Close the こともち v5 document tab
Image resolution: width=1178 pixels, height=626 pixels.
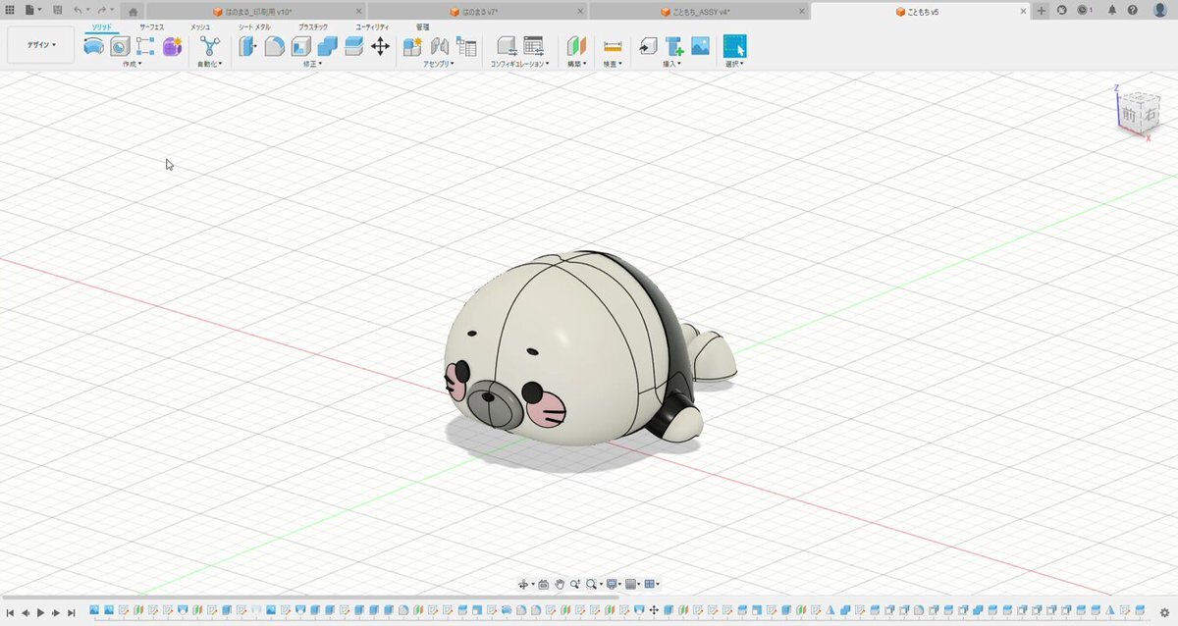click(1025, 11)
